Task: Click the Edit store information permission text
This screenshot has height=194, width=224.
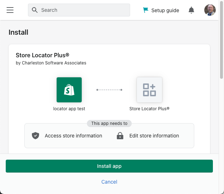Action: coord(154,136)
